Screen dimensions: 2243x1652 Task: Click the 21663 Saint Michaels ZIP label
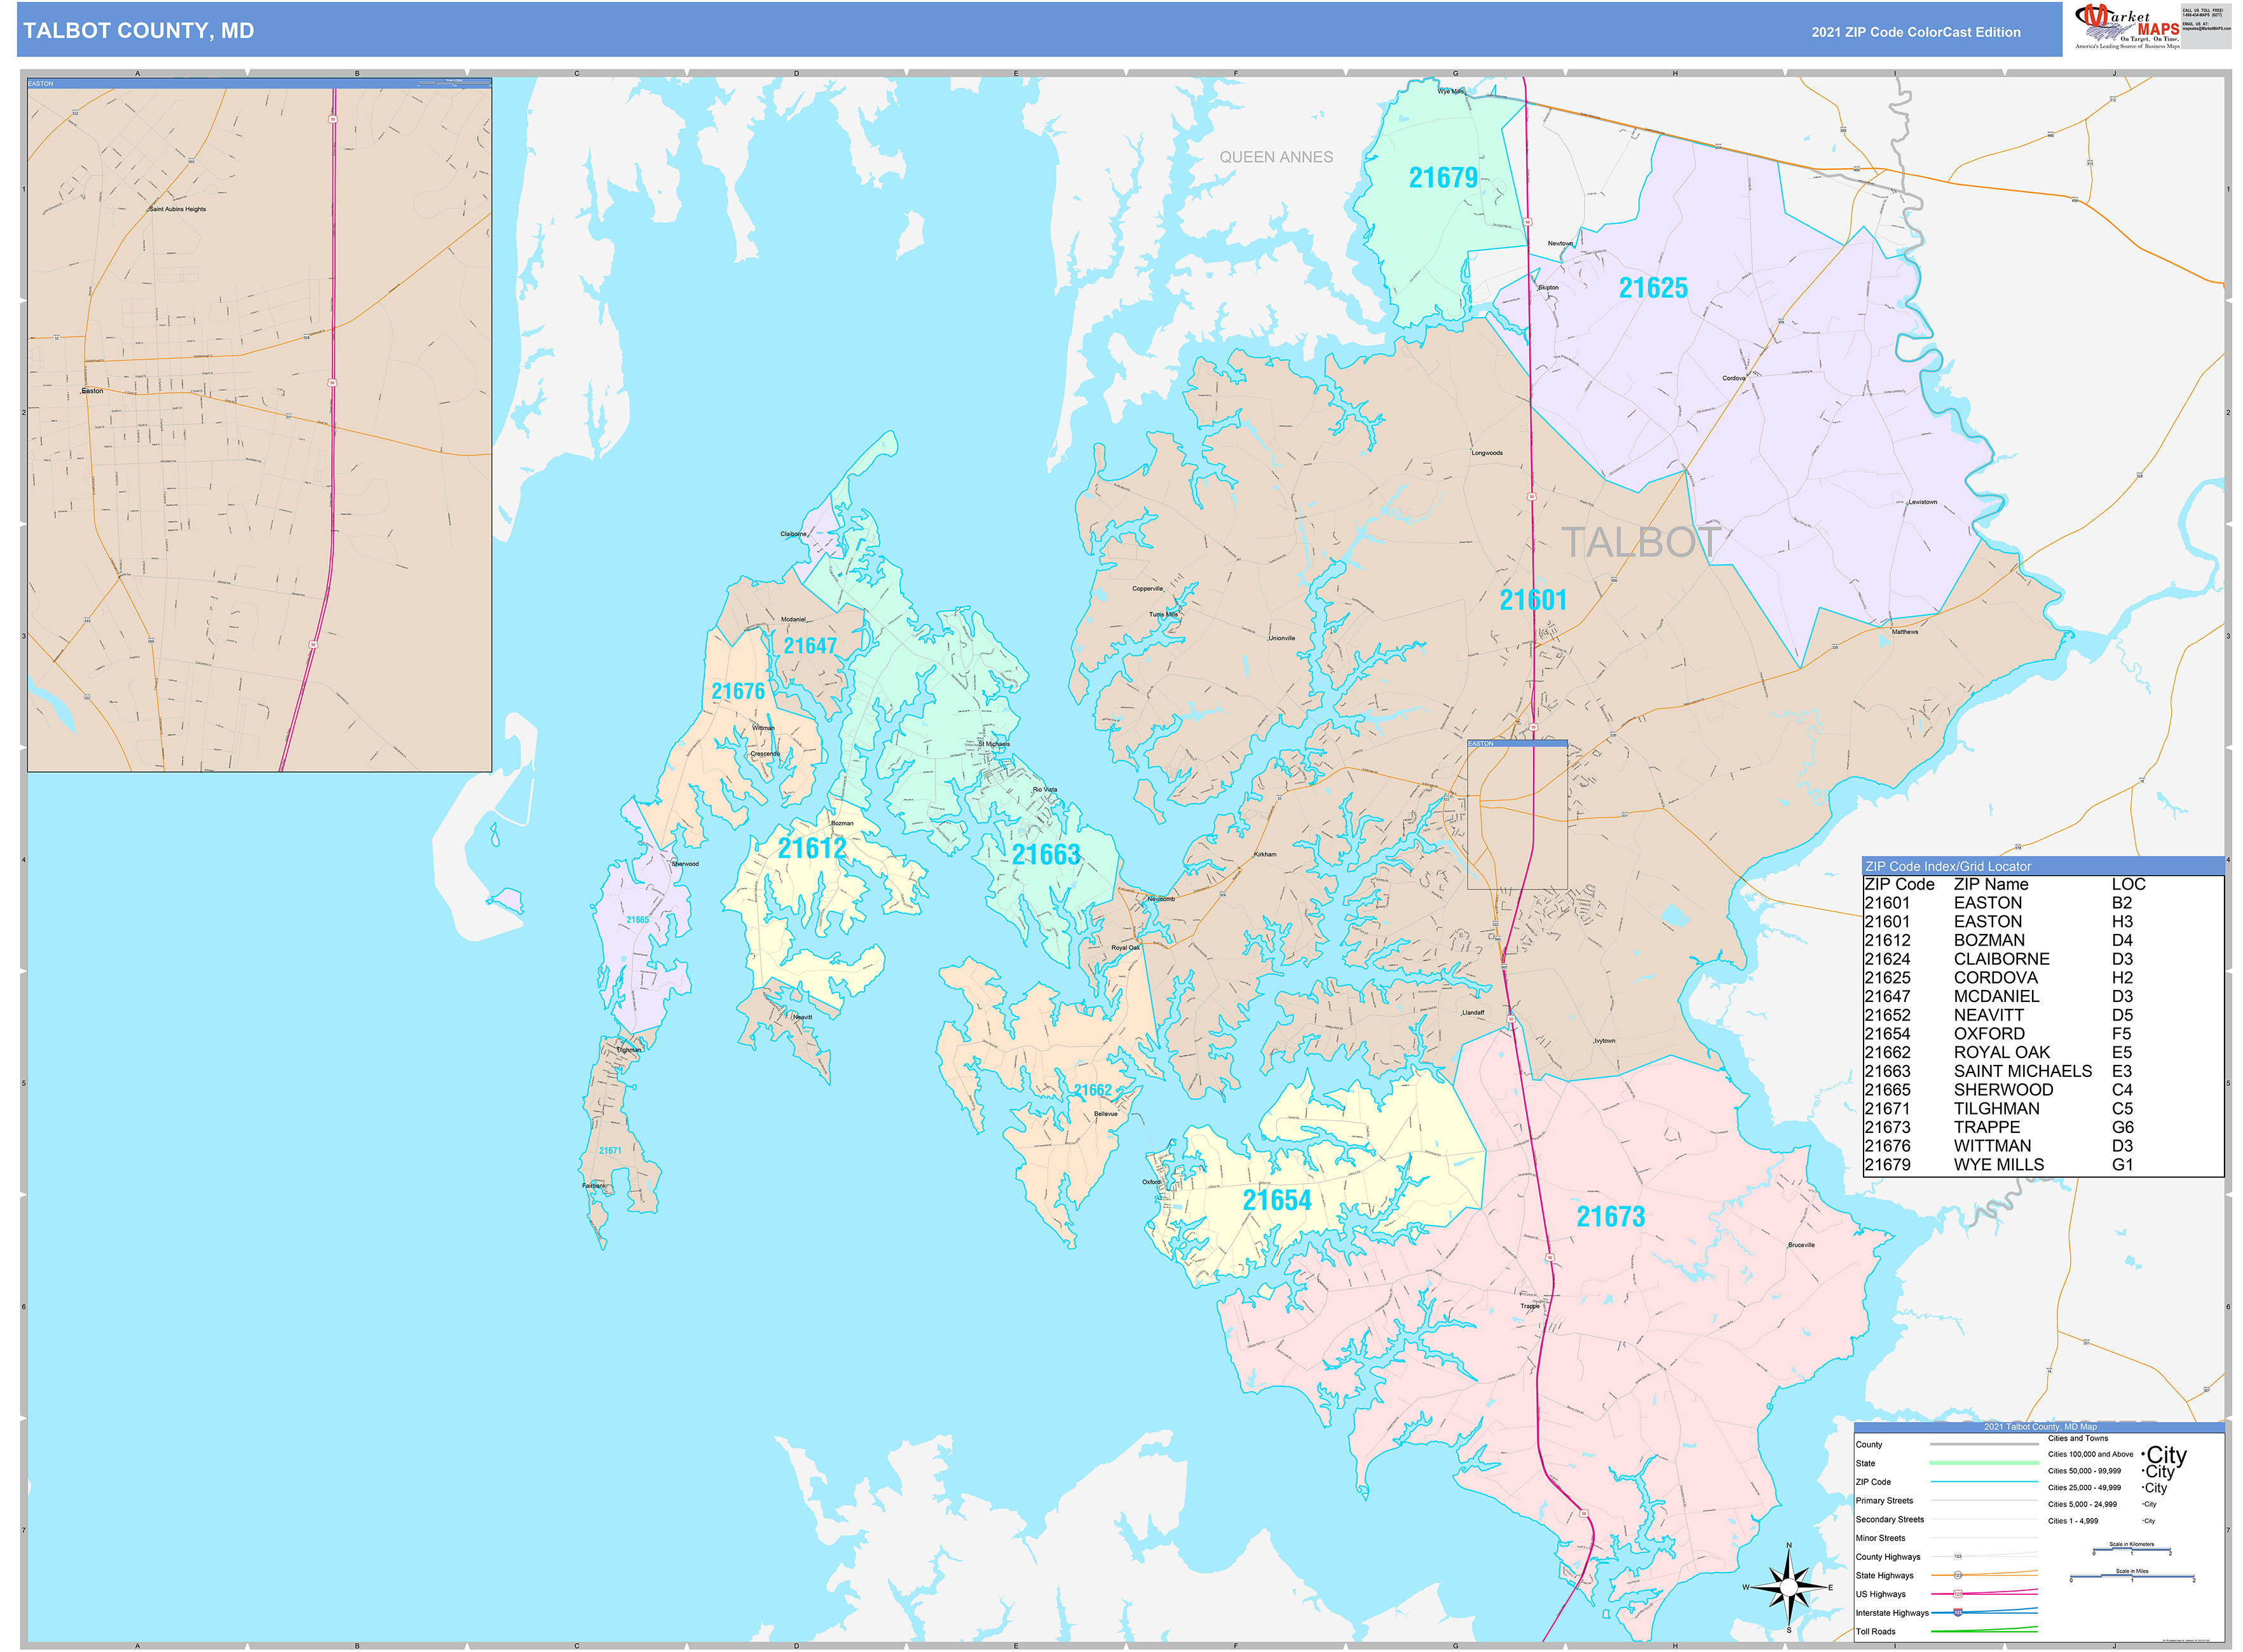(x=1046, y=854)
